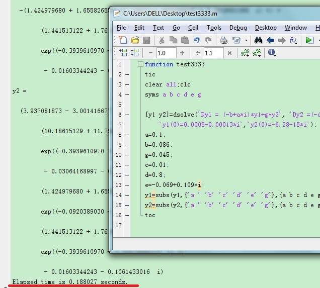Image resolution: width=320 pixels, height=288 pixels.
Task: Open the Edit menu
Action: tap(139, 28)
